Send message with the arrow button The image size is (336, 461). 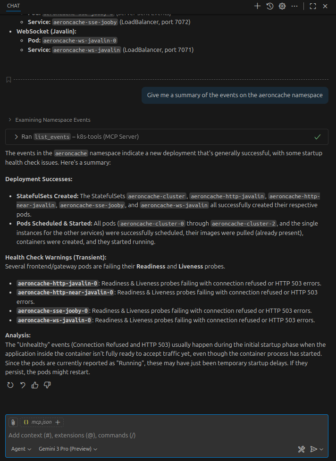pyautogui.click(x=314, y=449)
